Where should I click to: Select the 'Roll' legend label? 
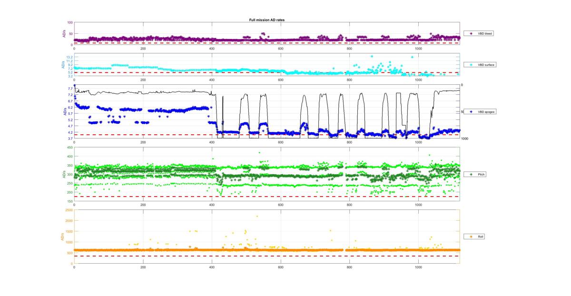(x=481, y=237)
